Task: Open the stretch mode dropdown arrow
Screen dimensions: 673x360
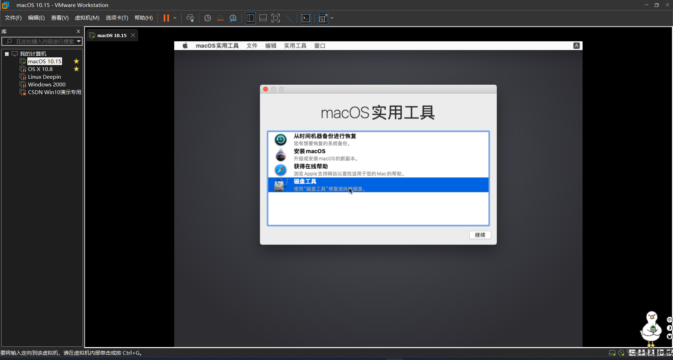Action: click(x=332, y=18)
